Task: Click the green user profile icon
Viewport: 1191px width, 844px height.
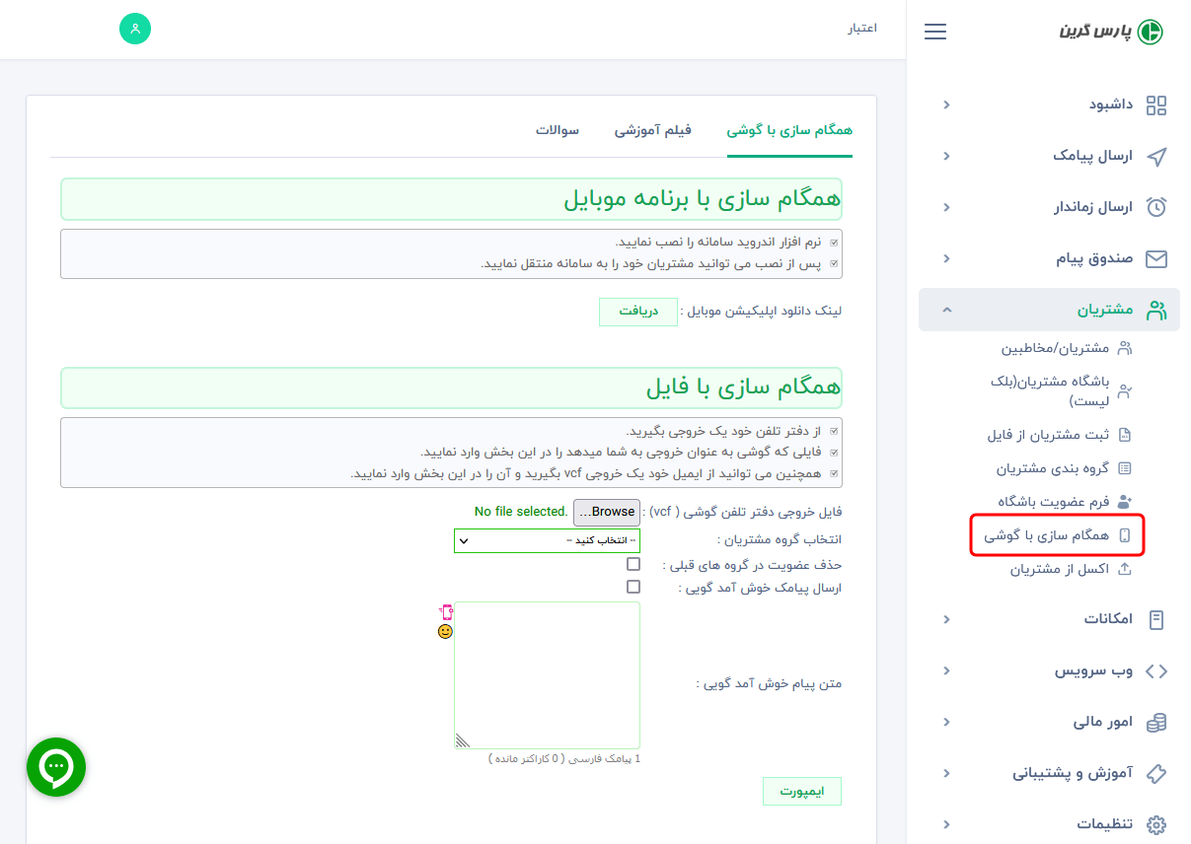Action: [x=135, y=29]
